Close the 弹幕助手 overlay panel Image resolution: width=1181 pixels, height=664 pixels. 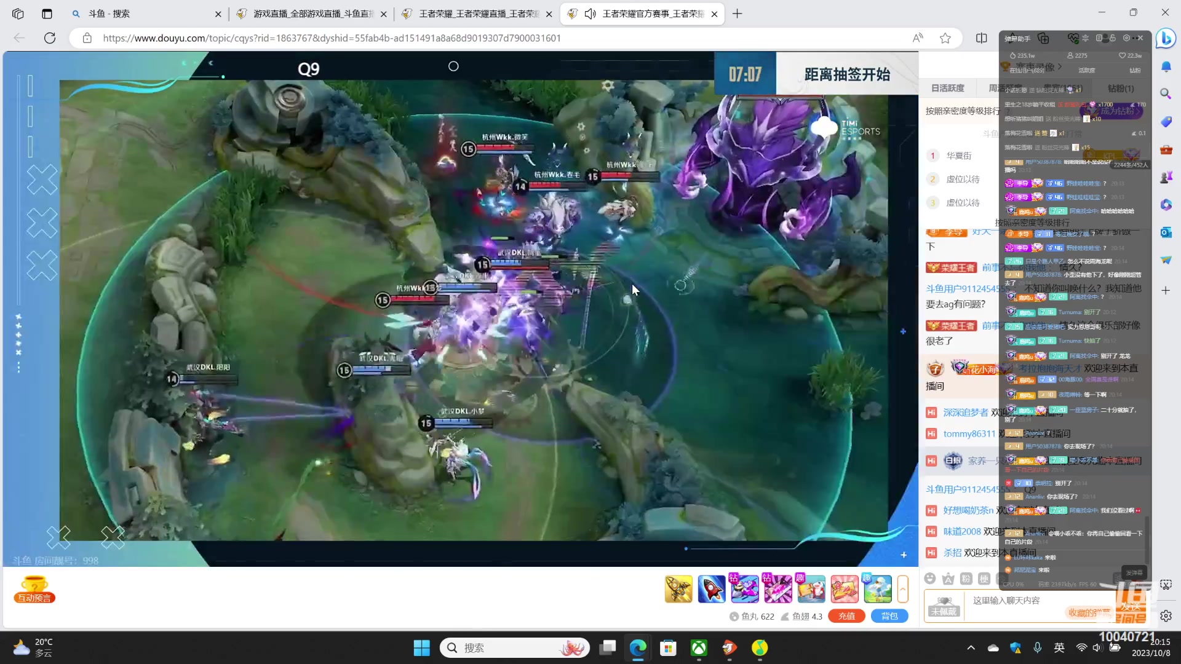click(1140, 38)
